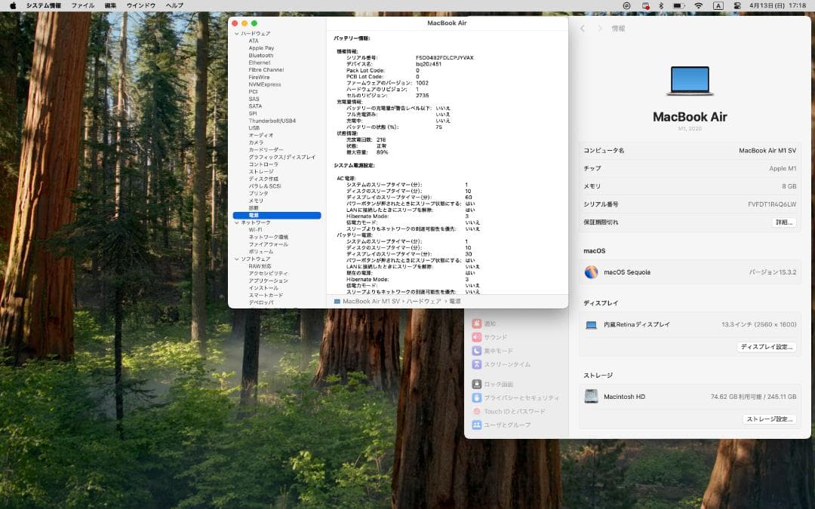Collapse the ソフトウェア tree section
The image size is (815, 509).
coord(236,259)
